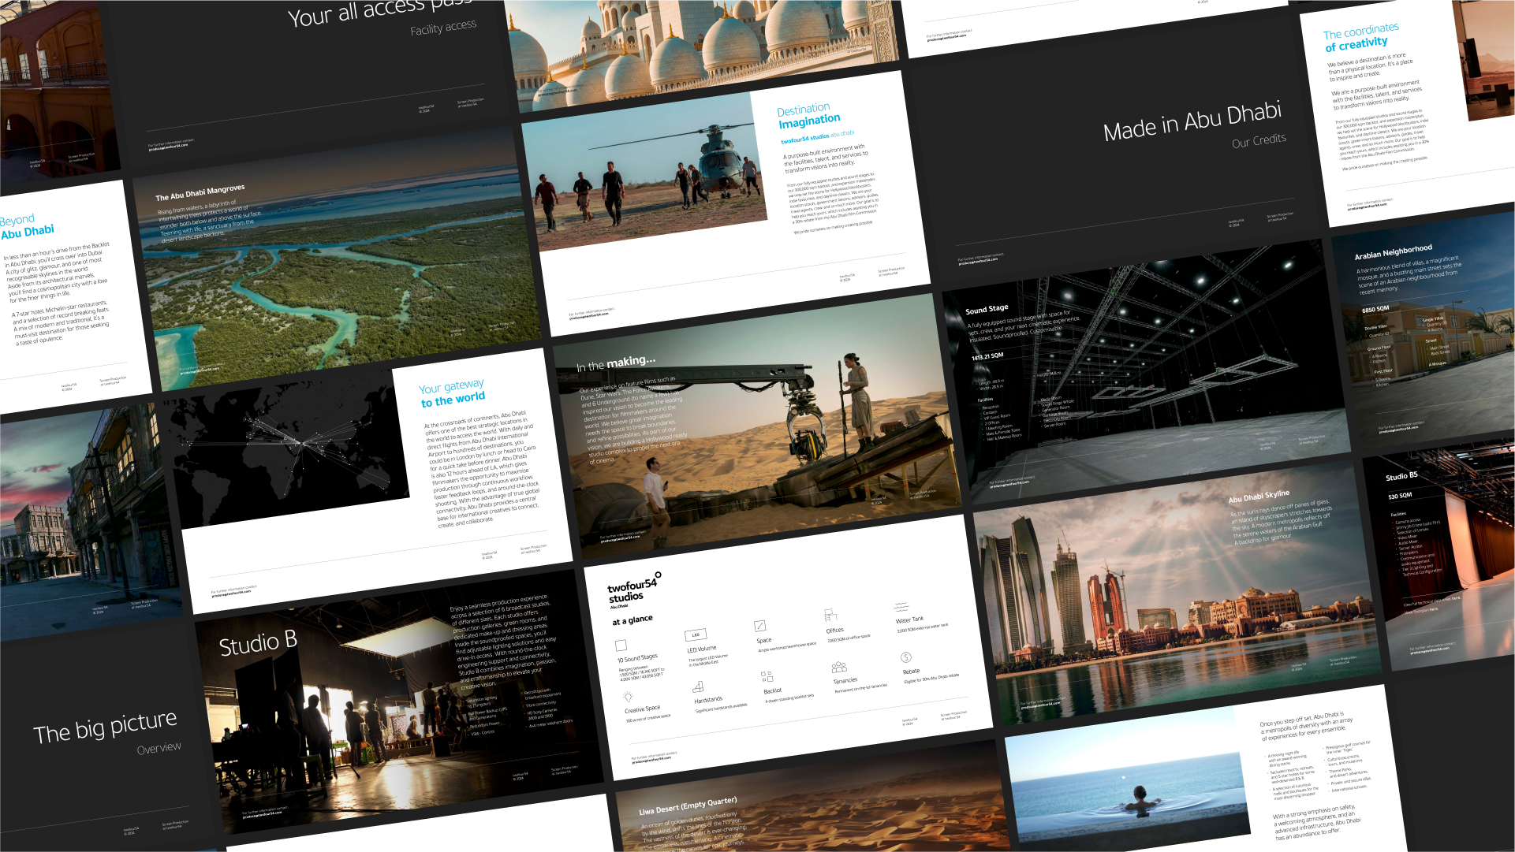Viewport: 1515px width, 852px height.
Task: Select 'The big picture' heading
Action: (x=105, y=726)
